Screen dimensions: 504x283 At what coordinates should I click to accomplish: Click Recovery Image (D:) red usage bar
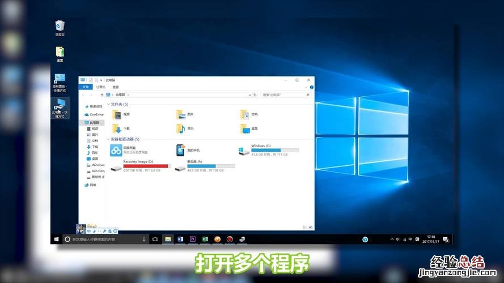[147, 166]
